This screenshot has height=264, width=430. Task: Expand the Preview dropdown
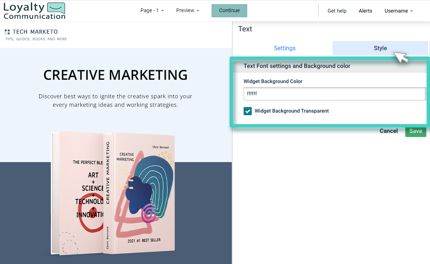(x=188, y=10)
